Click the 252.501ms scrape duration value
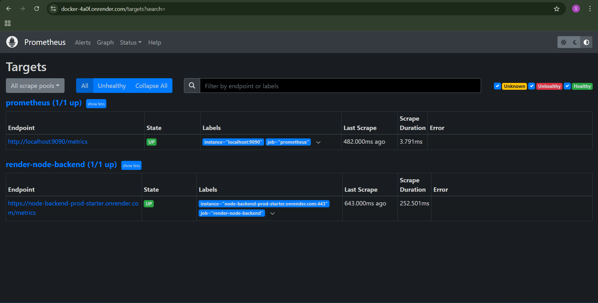This screenshot has width=598, height=303. coord(414,203)
